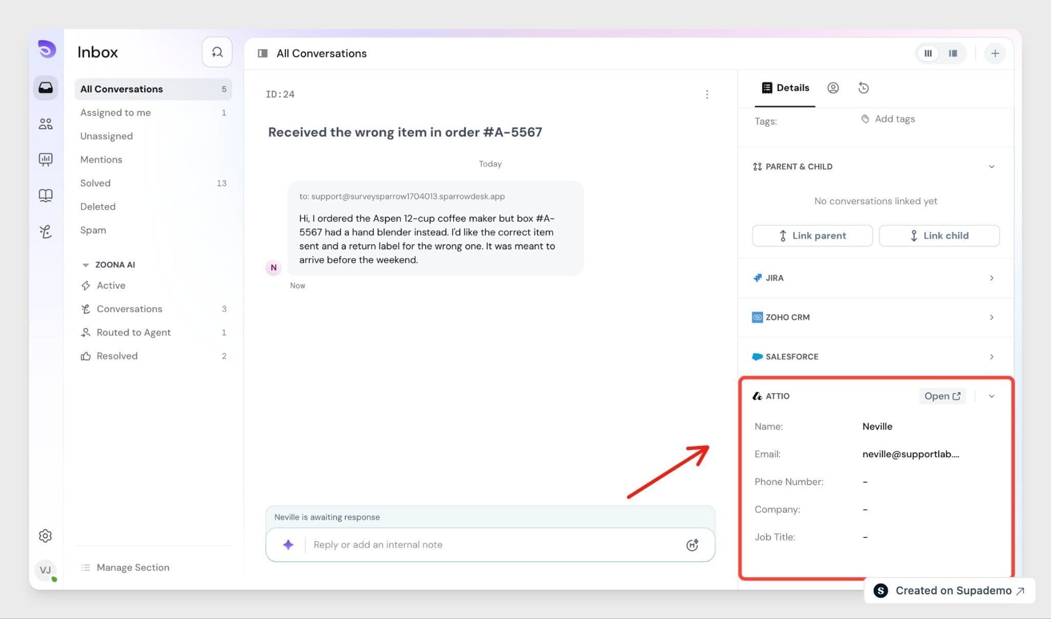Viewport: 1051px width, 619px height.
Task: Click the SparrowDesk logo at top left
Action: tap(47, 50)
